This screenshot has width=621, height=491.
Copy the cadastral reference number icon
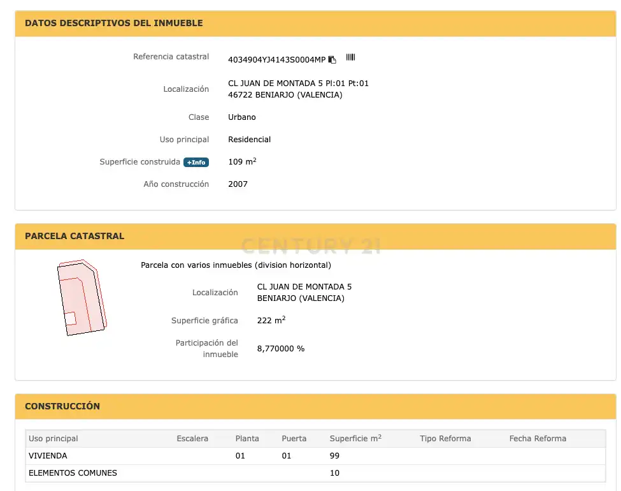(x=332, y=60)
